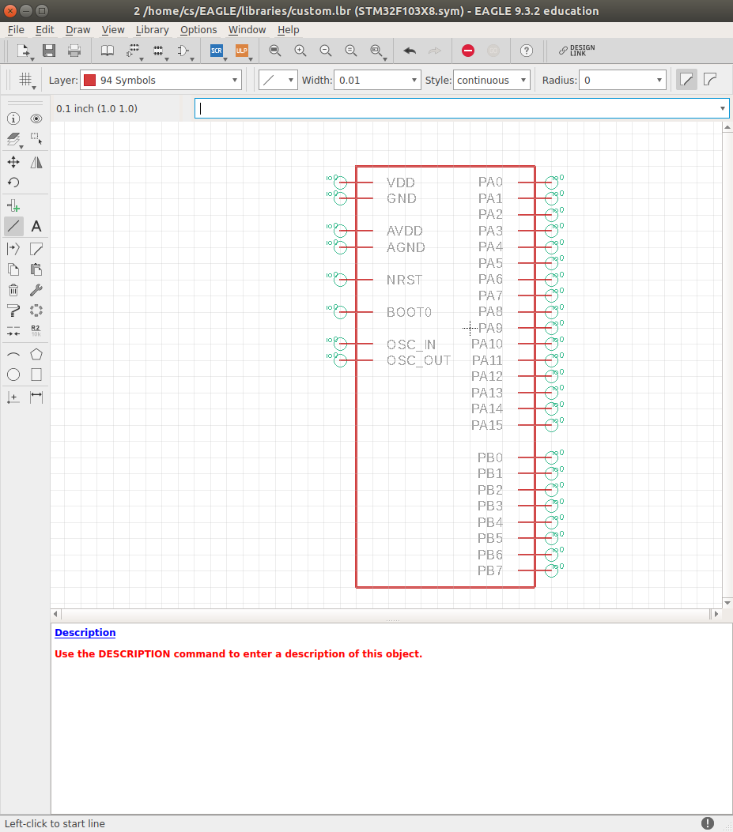The width and height of the screenshot is (733, 832).
Task: Click the red 94 Symbols layer swatch
Action: [90, 80]
